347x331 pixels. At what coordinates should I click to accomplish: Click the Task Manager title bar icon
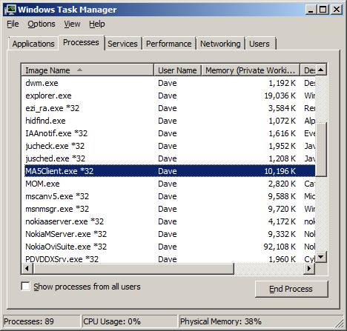tap(10, 10)
